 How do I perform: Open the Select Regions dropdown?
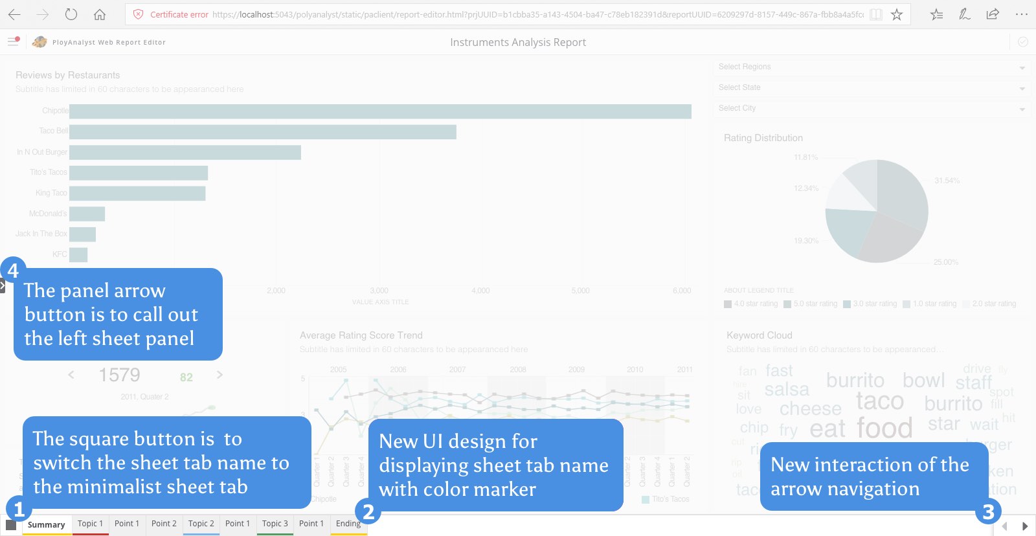[x=872, y=67]
